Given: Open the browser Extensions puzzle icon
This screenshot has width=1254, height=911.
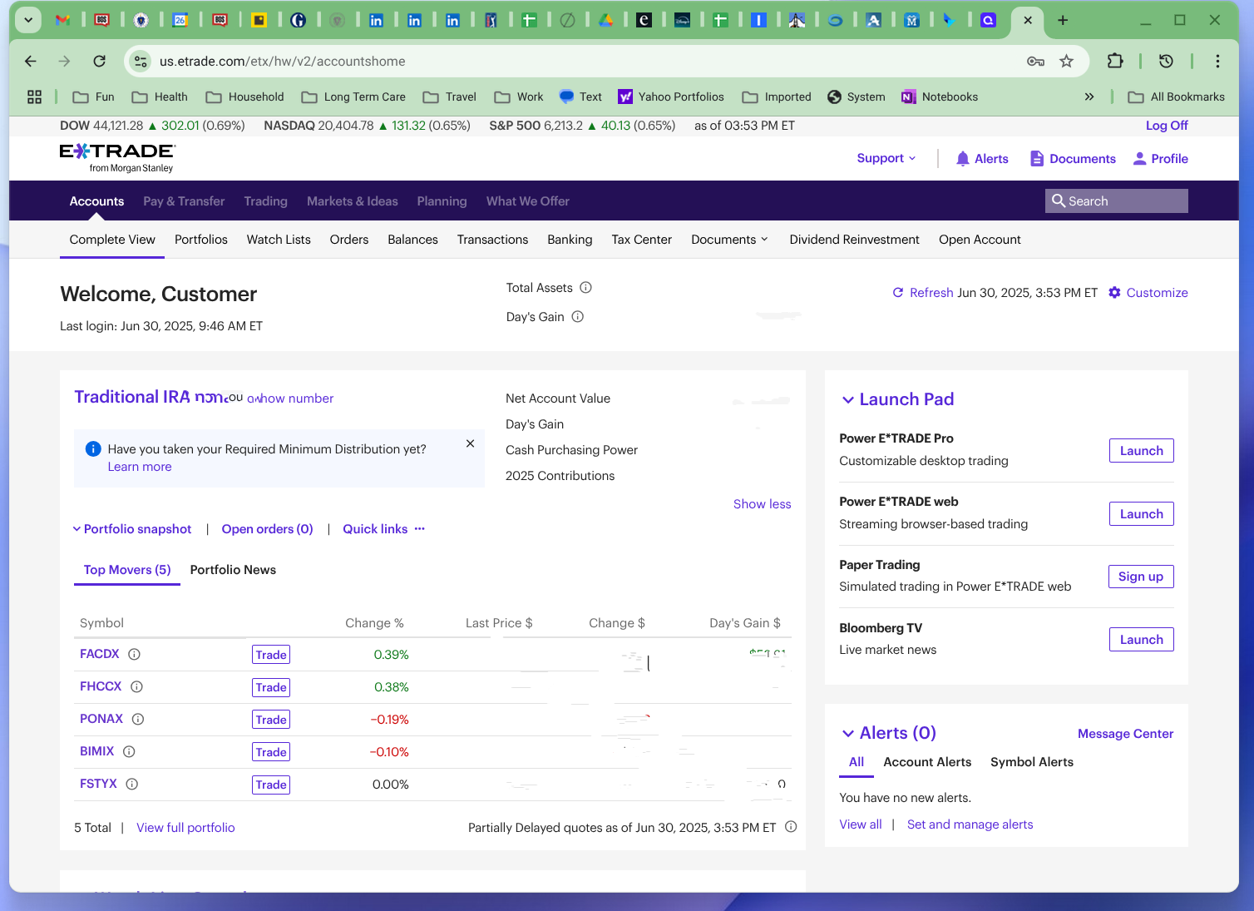Looking at the screenshot, I should (x=1115, y=61).
